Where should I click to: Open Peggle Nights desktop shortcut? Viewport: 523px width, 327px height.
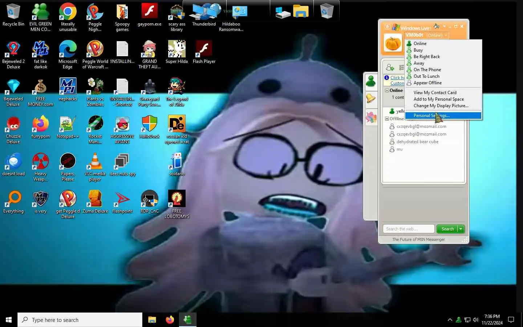(95, 17)
